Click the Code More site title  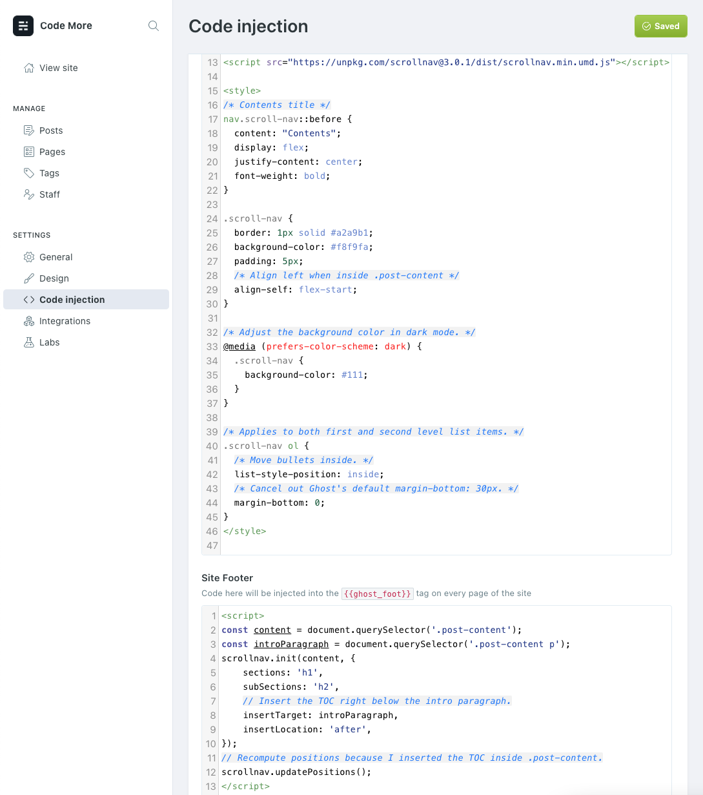point(66,26)
